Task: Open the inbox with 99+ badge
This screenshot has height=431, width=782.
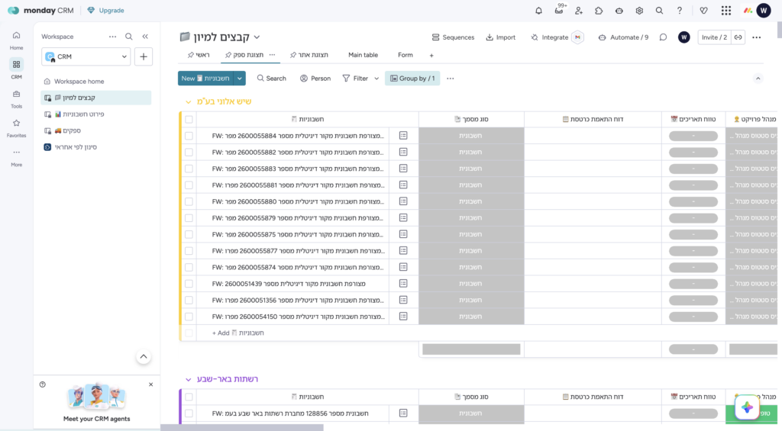Action: (x=559, y=10)
